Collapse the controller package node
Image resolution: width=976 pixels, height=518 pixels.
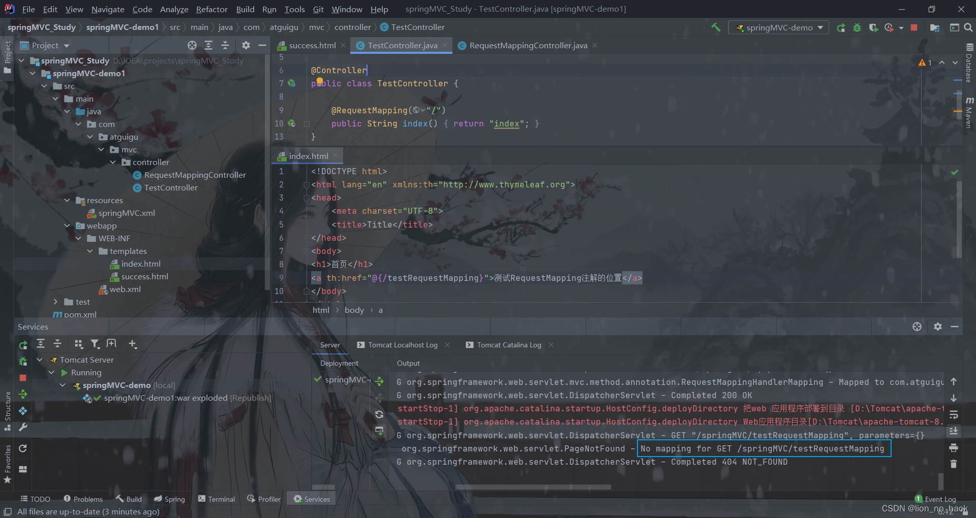point(113,162)
